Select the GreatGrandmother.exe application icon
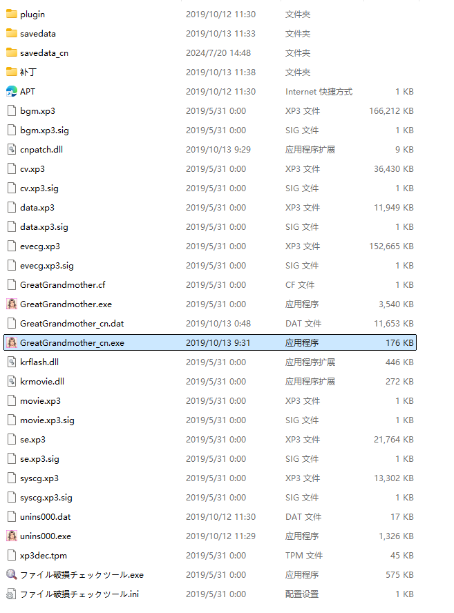454x613 pixels. click(11, 304)
